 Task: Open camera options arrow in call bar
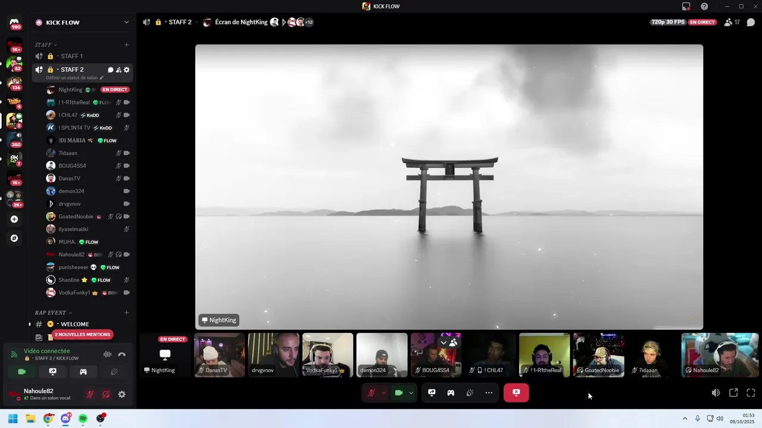pyautogui.click(x=411, y=393)
